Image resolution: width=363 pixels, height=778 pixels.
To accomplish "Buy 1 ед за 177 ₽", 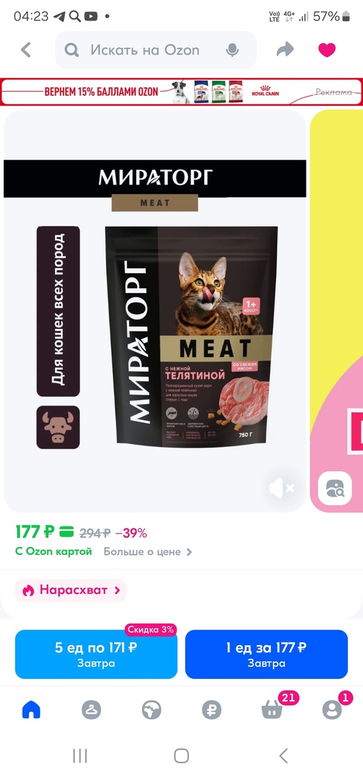I will (266, 654).
